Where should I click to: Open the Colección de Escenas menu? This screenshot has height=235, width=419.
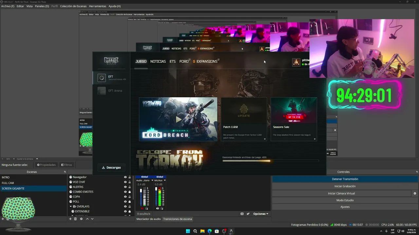click(x=73, y=6)
